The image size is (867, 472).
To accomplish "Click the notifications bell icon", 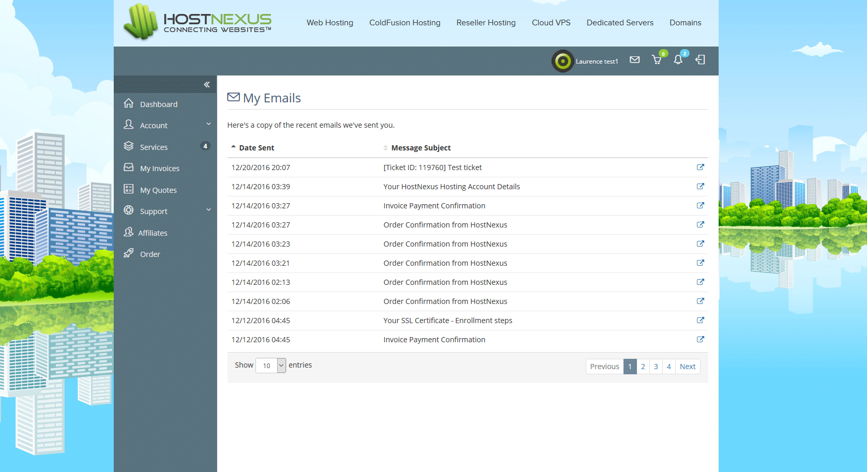I will (x=678, y=60).
